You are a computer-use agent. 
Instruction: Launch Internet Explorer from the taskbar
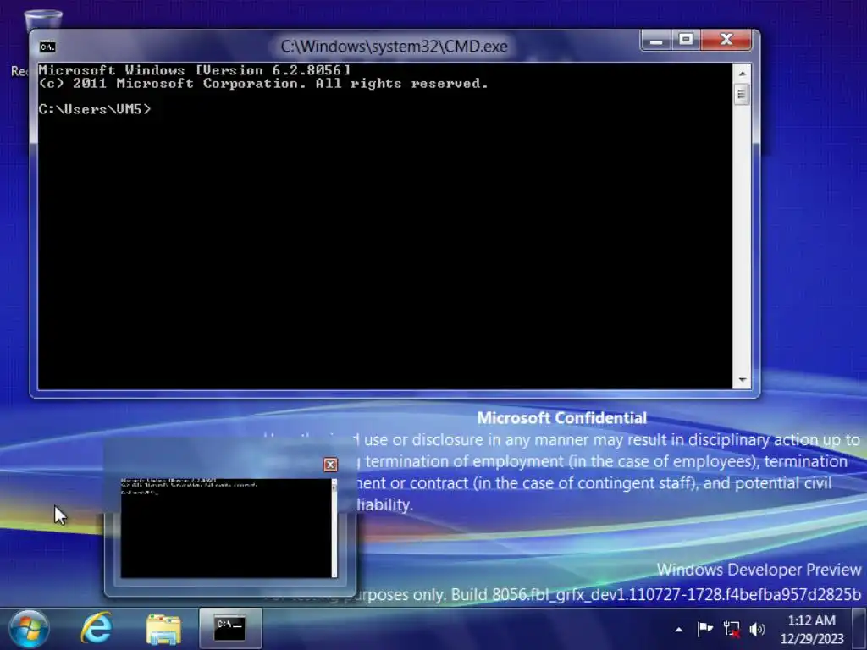point(97,629)
